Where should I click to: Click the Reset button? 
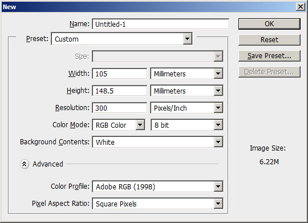(269, 40)
